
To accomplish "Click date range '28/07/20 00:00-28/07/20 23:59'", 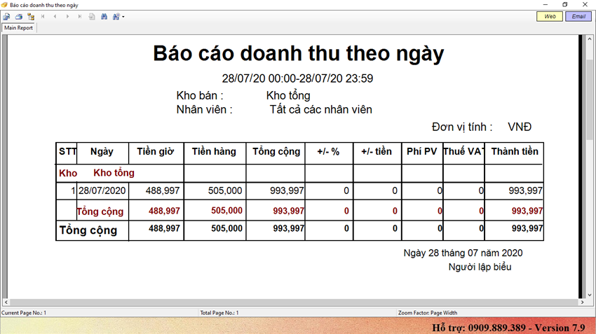I will 297,78.
